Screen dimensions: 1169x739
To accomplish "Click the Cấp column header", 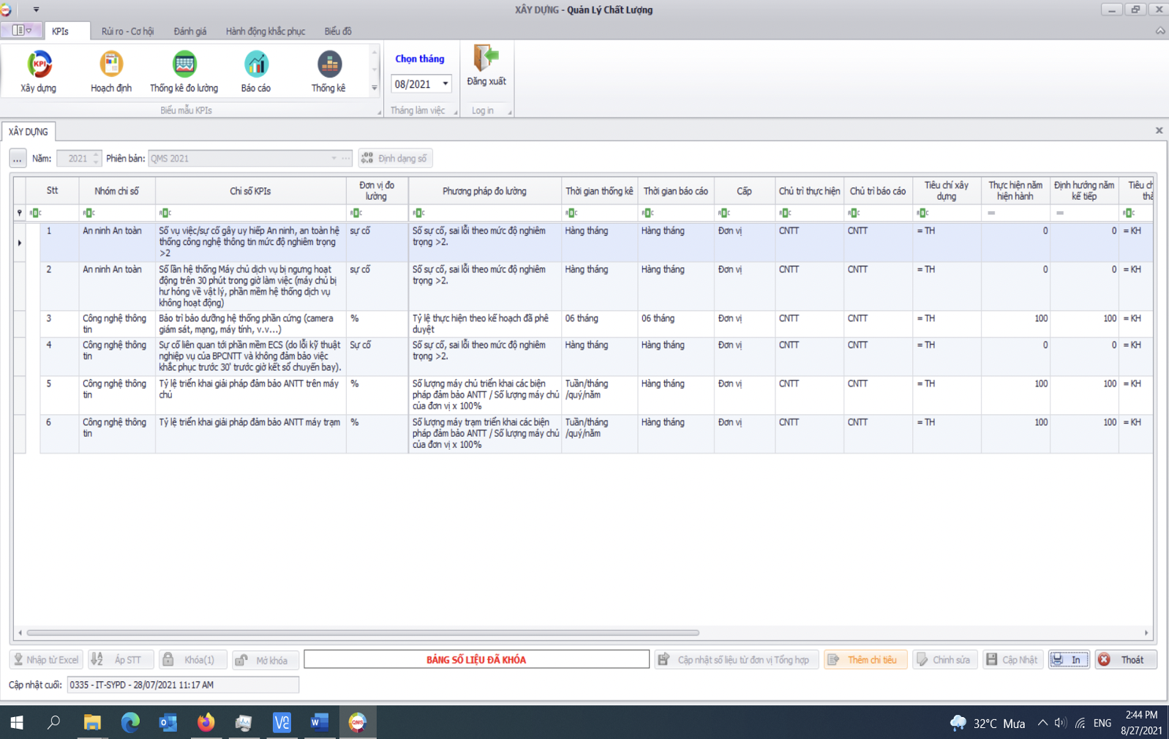I will coord(744,191).
